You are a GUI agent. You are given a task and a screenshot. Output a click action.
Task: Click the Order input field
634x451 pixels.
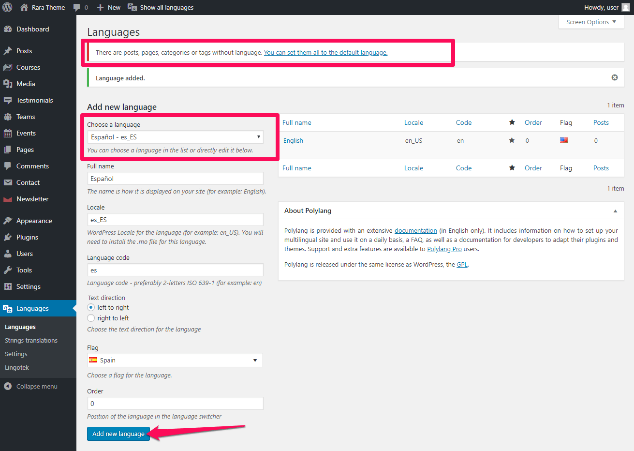176,404
